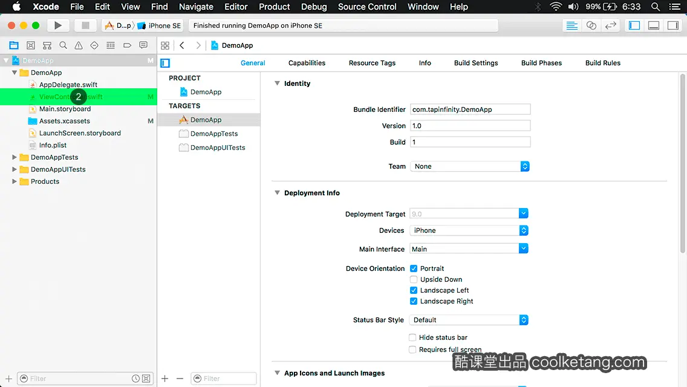687x387 pixels.
Task: Enable Upside Down orientation
Action: pos(414,279)
